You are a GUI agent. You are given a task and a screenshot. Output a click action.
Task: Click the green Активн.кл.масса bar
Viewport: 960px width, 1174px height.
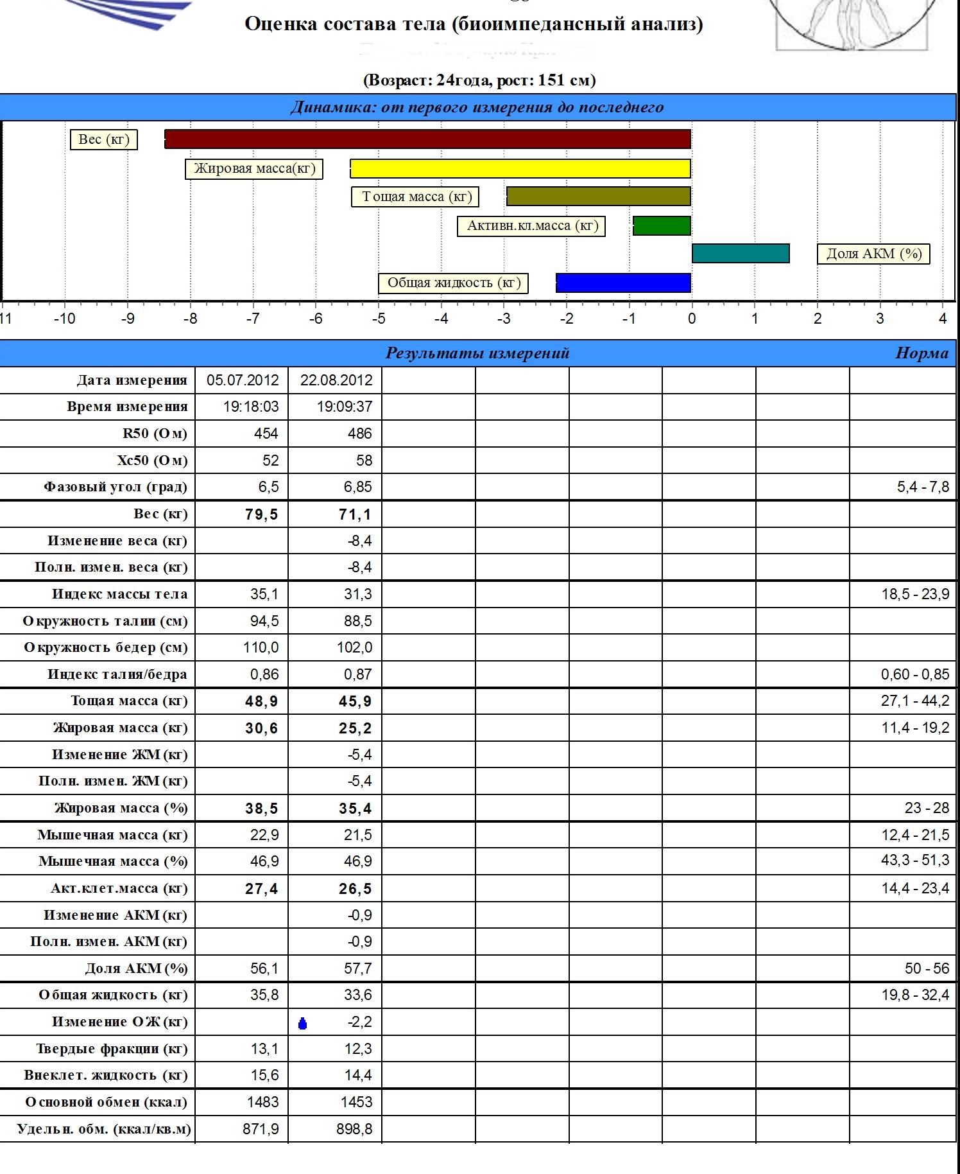(x=662, y=226)
